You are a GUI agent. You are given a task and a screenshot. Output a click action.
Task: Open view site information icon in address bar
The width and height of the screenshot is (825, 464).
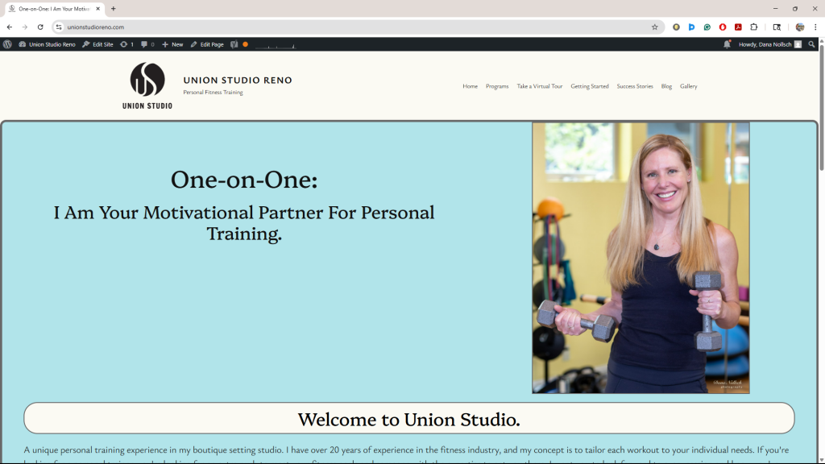[x=59, y=27]
